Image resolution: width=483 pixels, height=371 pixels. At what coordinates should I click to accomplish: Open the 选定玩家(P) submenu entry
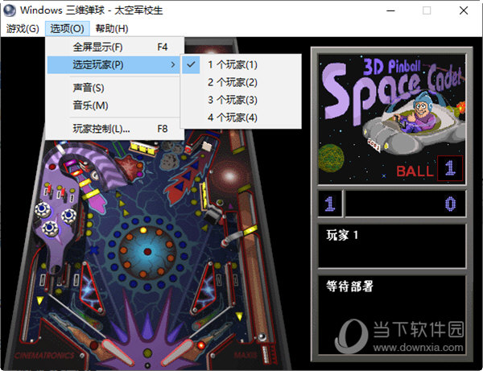pyautogui.click(x=114, y=64)
